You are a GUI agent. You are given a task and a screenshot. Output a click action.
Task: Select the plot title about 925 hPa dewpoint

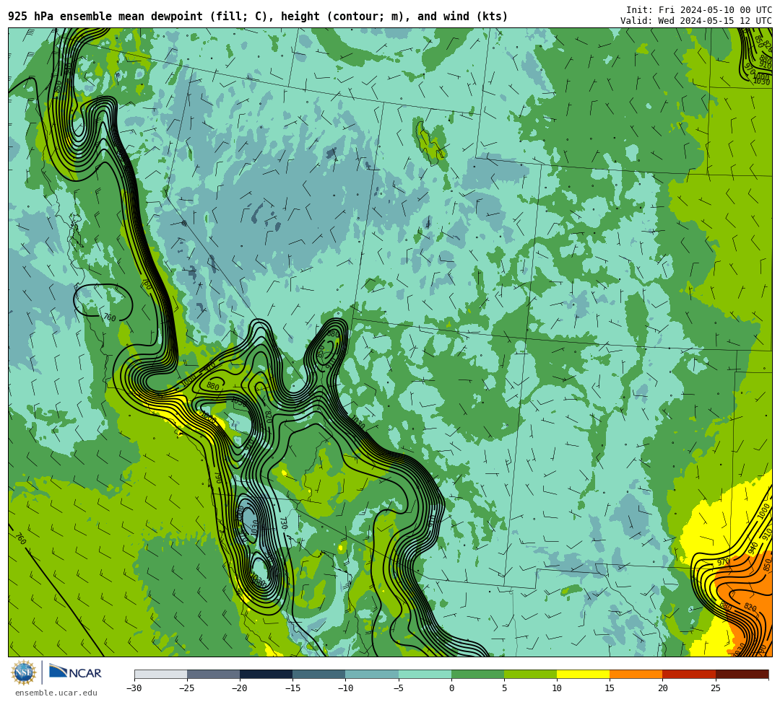258,17
